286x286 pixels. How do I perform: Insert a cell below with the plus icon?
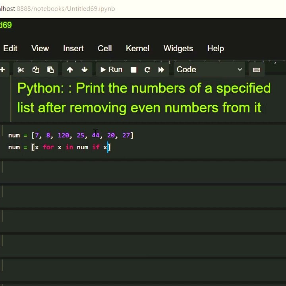[2, 70]
